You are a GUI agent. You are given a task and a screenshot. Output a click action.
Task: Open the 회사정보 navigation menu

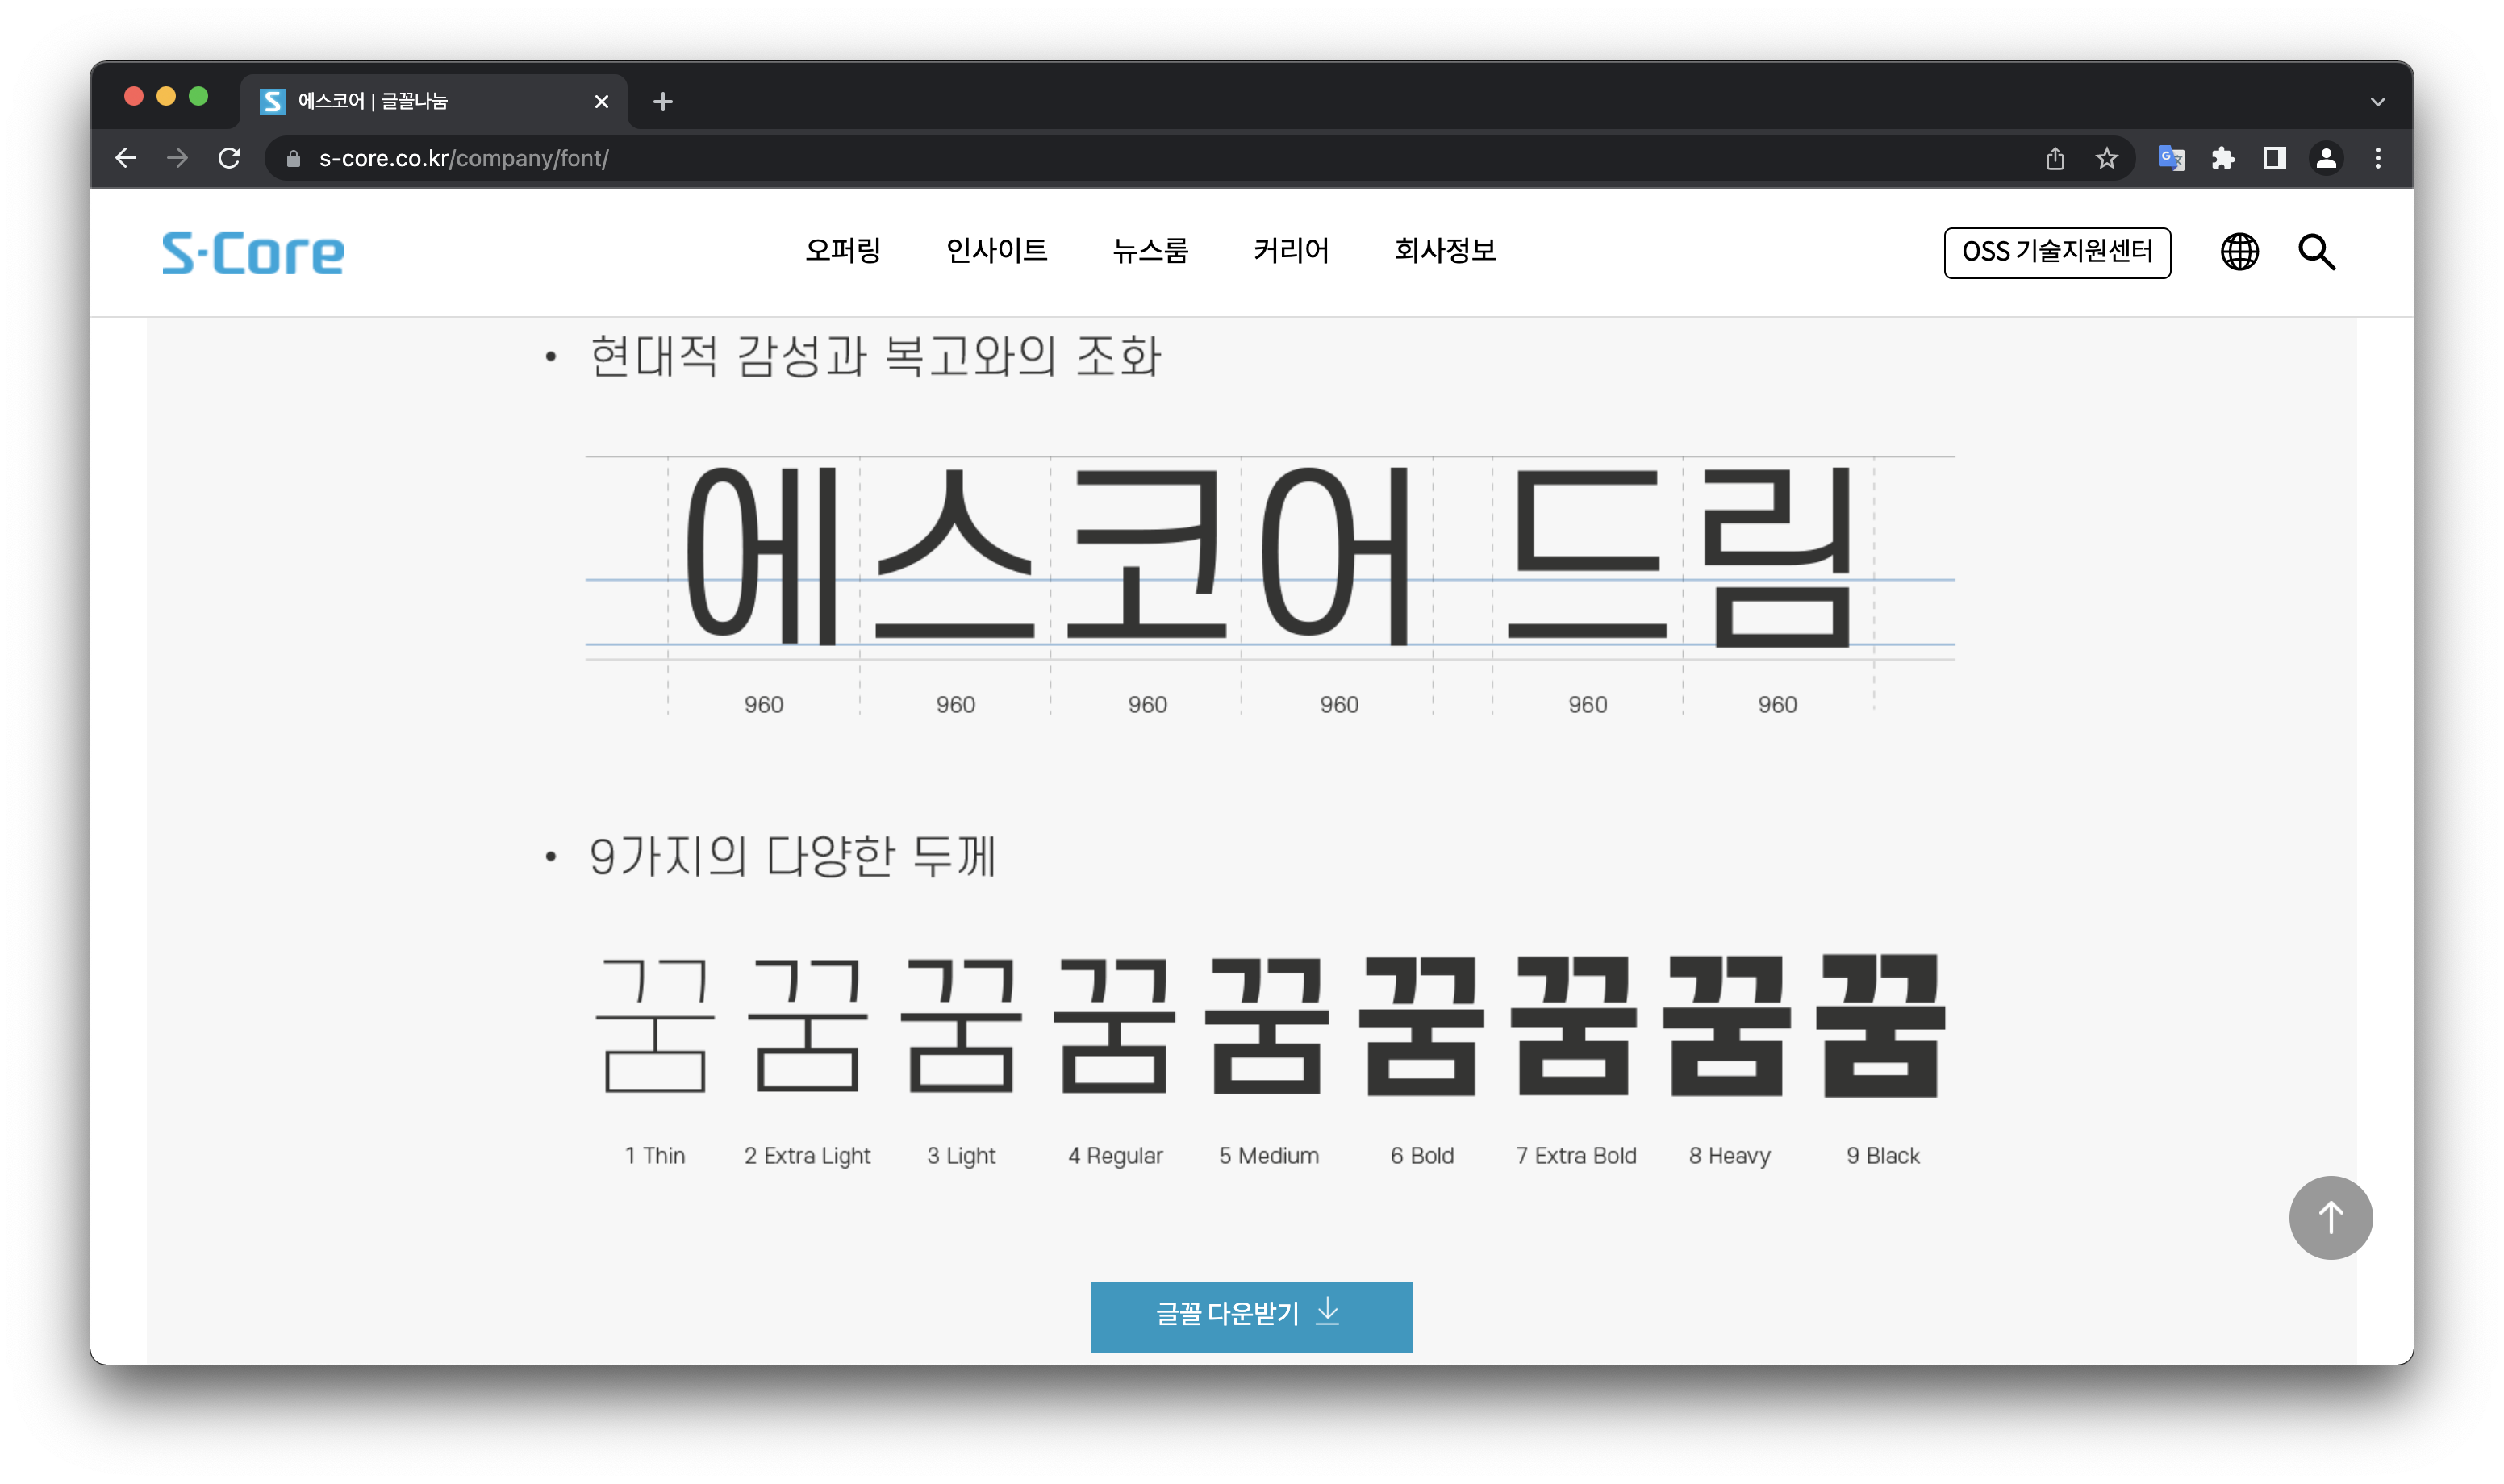(1445, 250)
